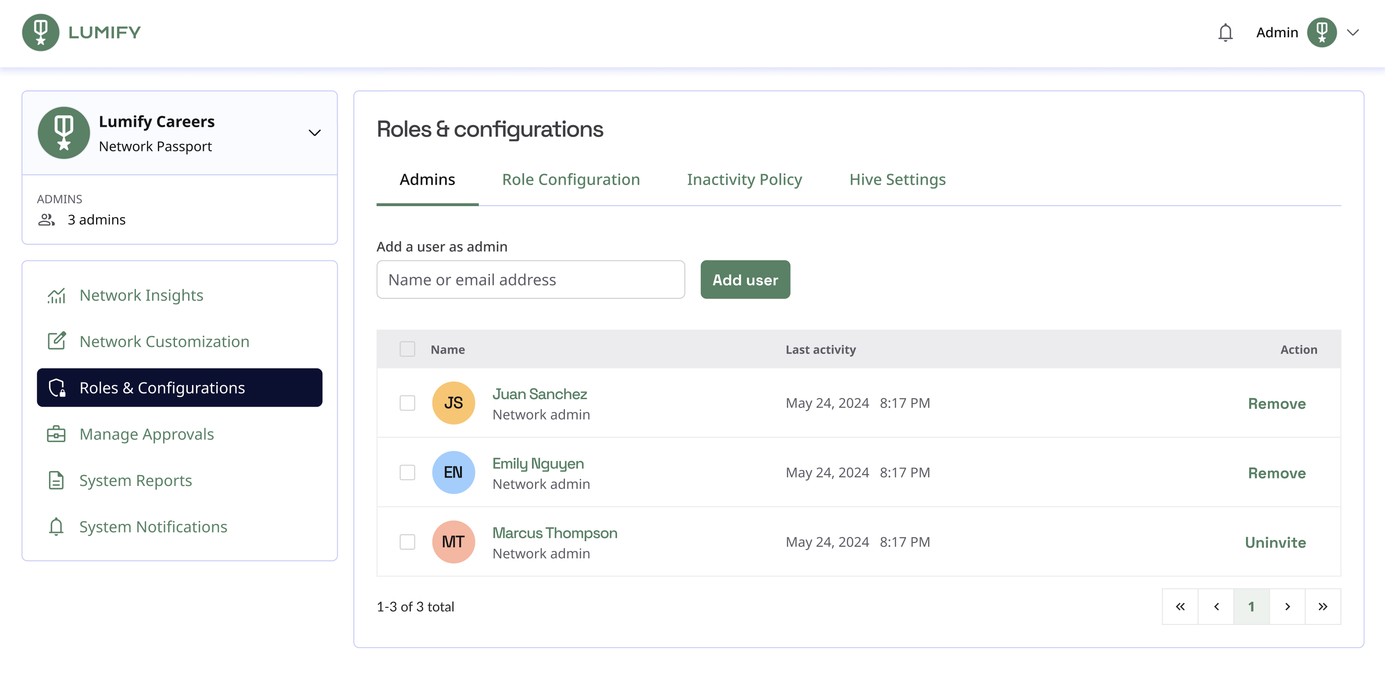
Task: Click the admins people icon
Action: (47, 220)
